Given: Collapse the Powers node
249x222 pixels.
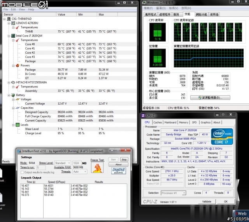Looking at the screenshot, I should click(13, 66).
